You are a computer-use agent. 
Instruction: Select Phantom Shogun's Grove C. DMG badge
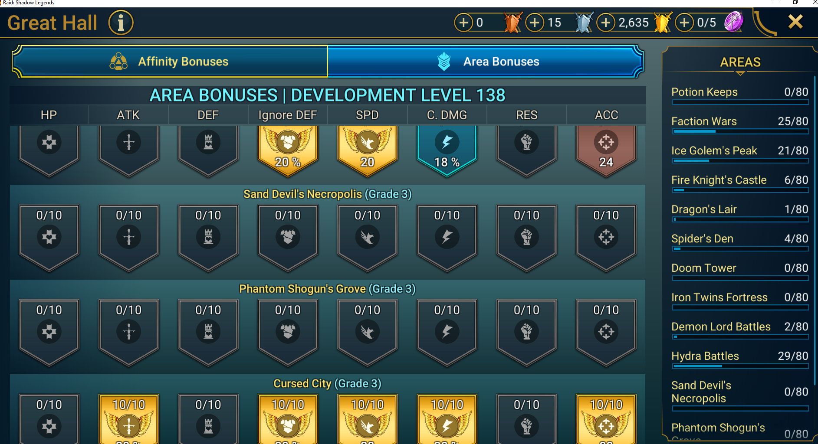tap(447, 333)
